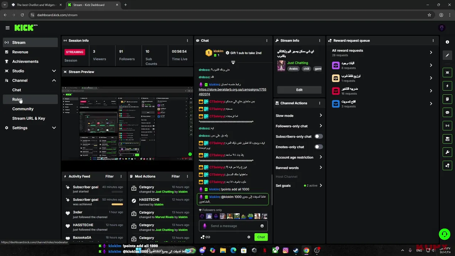
Task: Click the Stream Preview video thumbnail
Action: 127,123
